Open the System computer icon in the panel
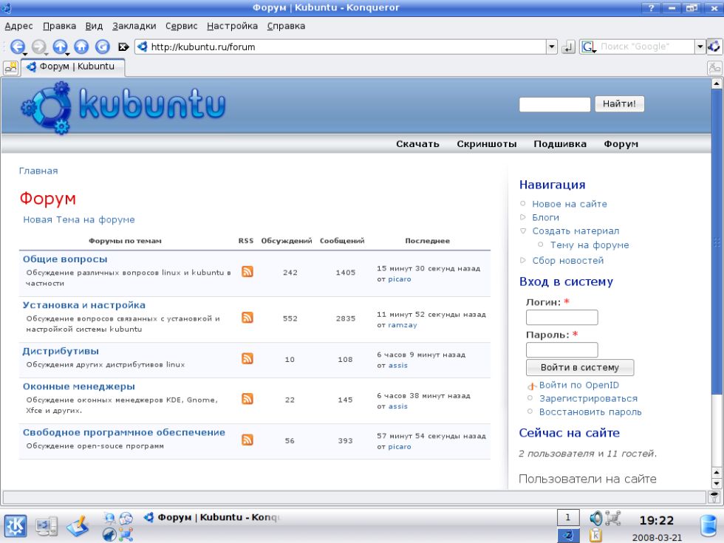 click(47, 526)
